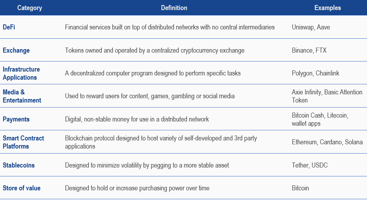Click the DeFi definition text
Image resolution: width=367 pixels, height=200 pixels.
click(x=170, y=27)
